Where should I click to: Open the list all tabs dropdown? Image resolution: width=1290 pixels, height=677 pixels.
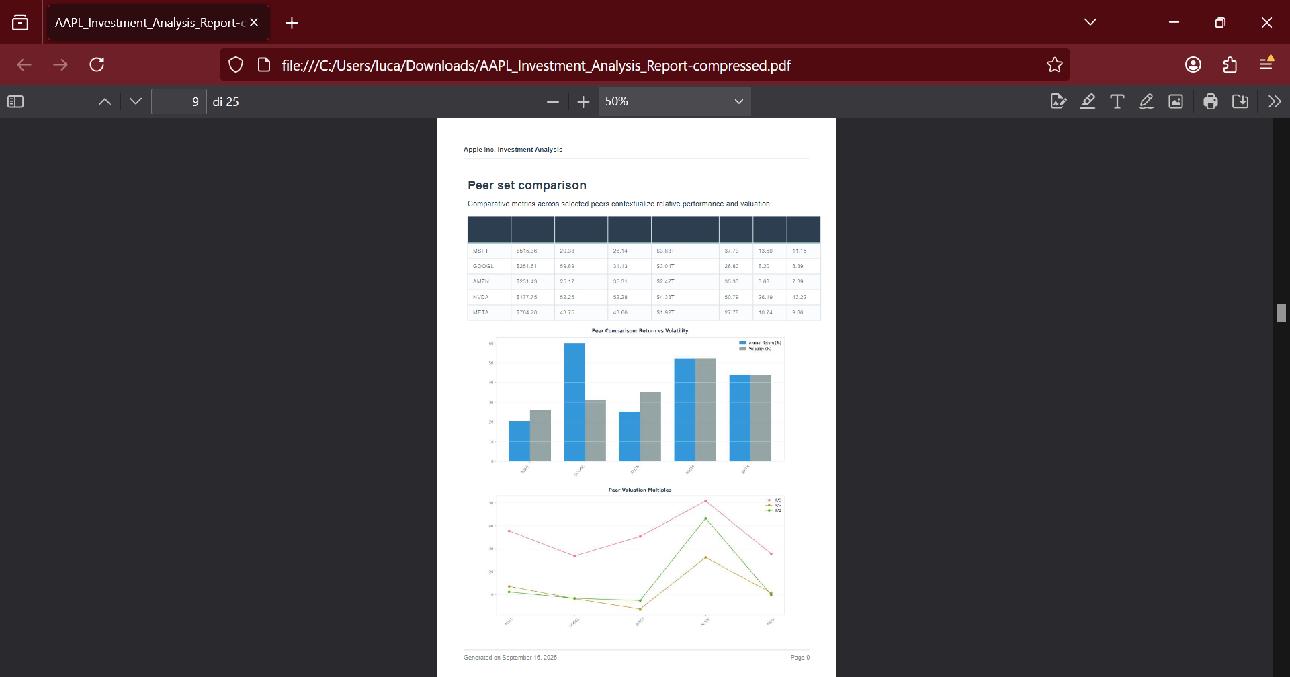pyautogui.click(x=1090, y=22)
